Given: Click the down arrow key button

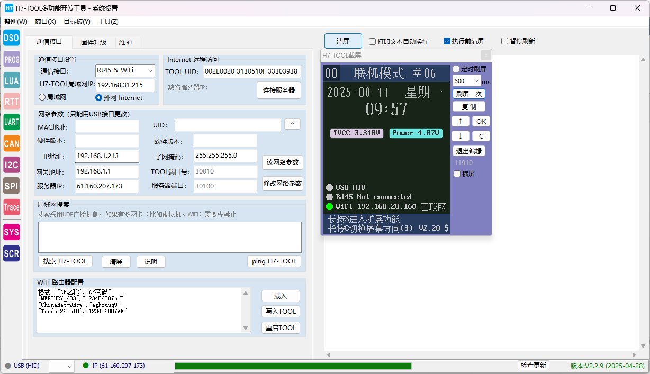Looking at the screenshot, I should click(x=461, y=136).
